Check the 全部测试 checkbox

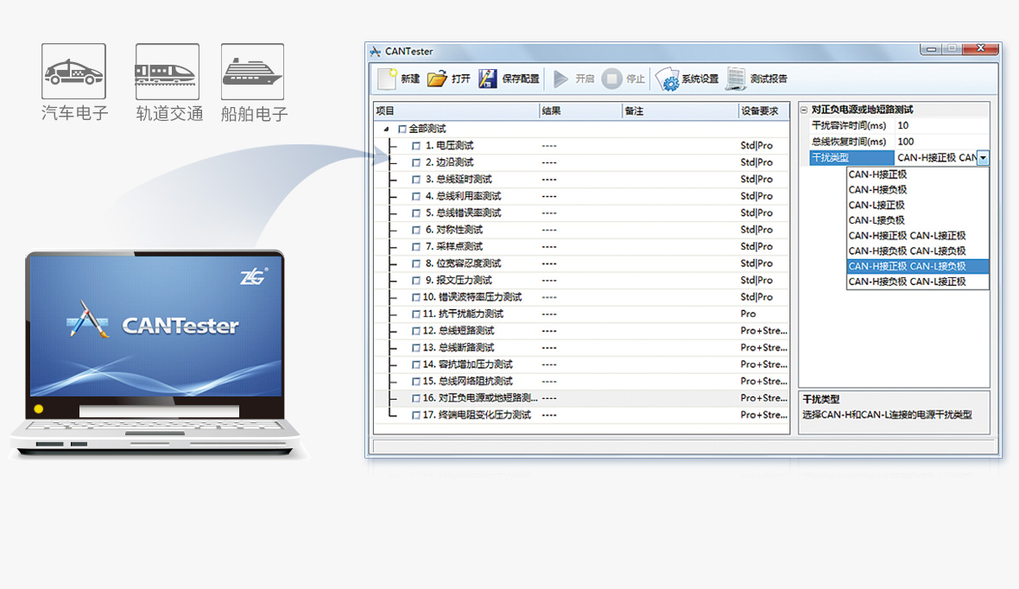tap(402, 130)
